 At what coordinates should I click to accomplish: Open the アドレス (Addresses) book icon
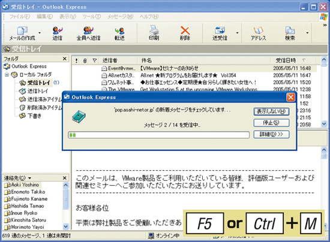click(259, 31)
